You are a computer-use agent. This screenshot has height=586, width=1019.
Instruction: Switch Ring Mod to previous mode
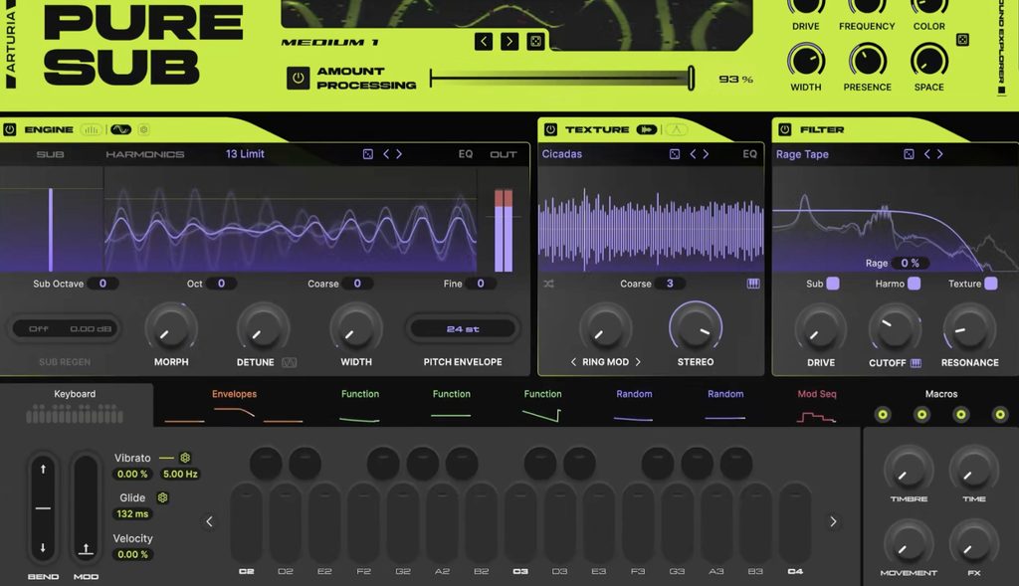[573, 362]
